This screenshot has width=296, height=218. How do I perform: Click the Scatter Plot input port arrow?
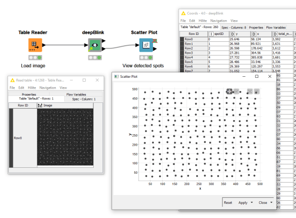coord(138,45)
